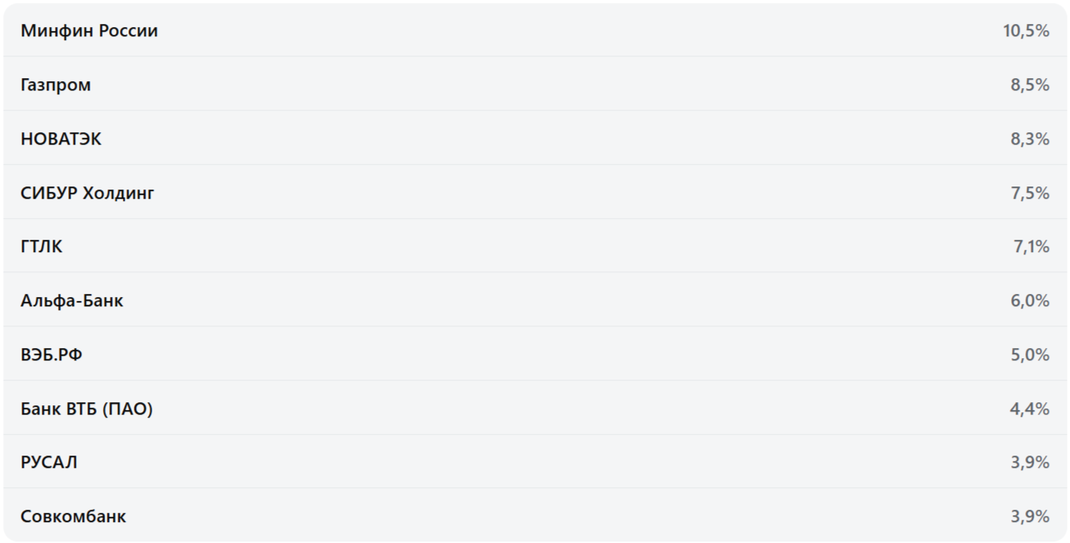Screen dimensions: 1070x543
Task: Select the 6,0% value for Альфа-Банк
Action: pos(1030,300)
